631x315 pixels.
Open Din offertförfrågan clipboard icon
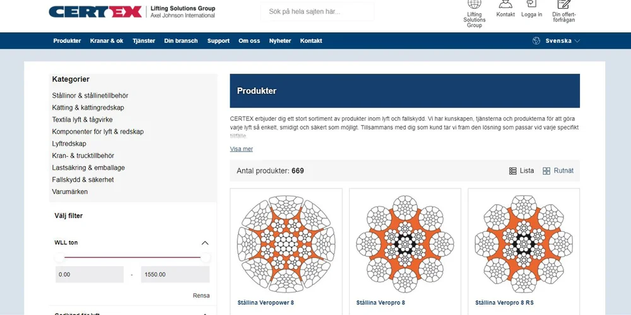coord(563,4)
